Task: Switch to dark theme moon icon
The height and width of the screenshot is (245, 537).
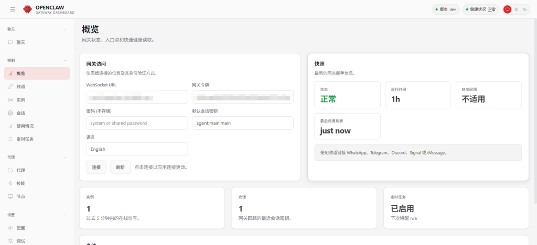Action: click(x=525, y=9)
